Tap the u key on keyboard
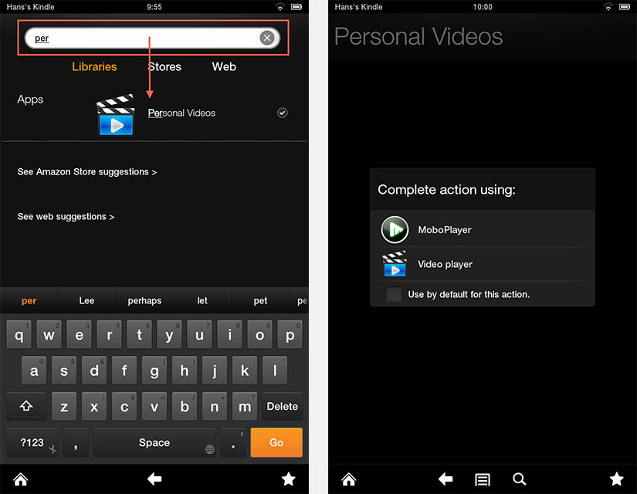637x494 pixels. pyautogui.click(x=199, y=335)
